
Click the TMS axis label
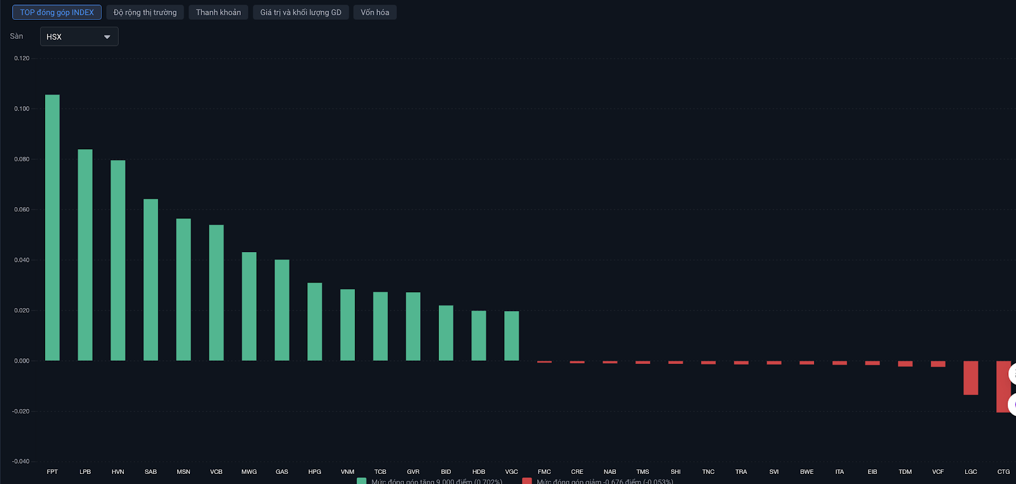pos(643,472)
